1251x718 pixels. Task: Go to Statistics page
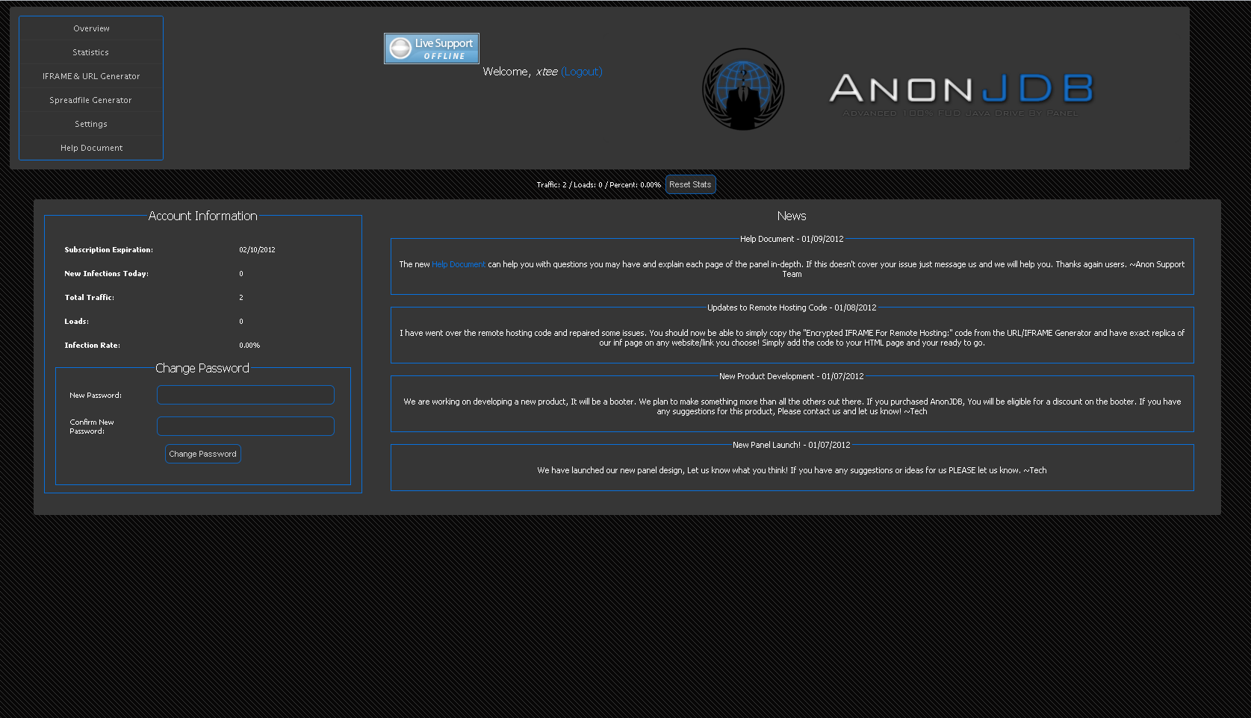[91, 52]
